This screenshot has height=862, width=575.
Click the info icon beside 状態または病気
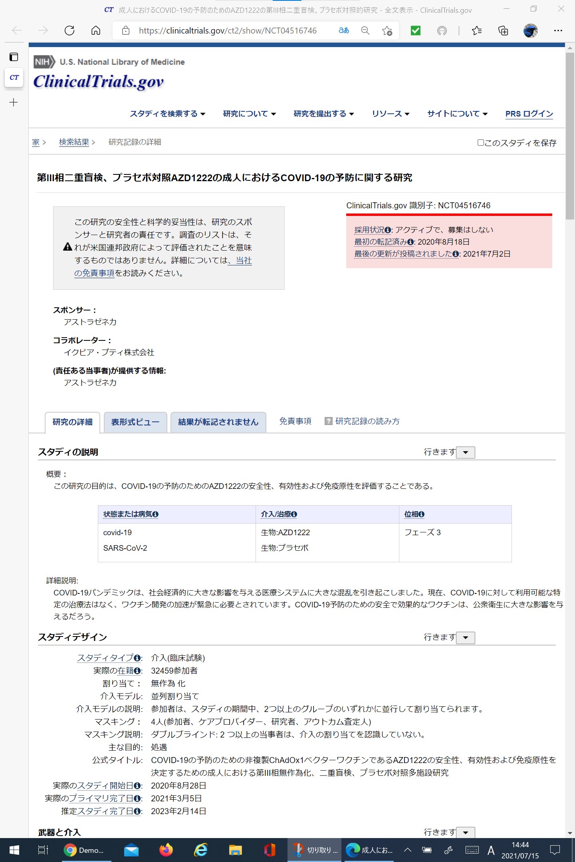[155, 514]
